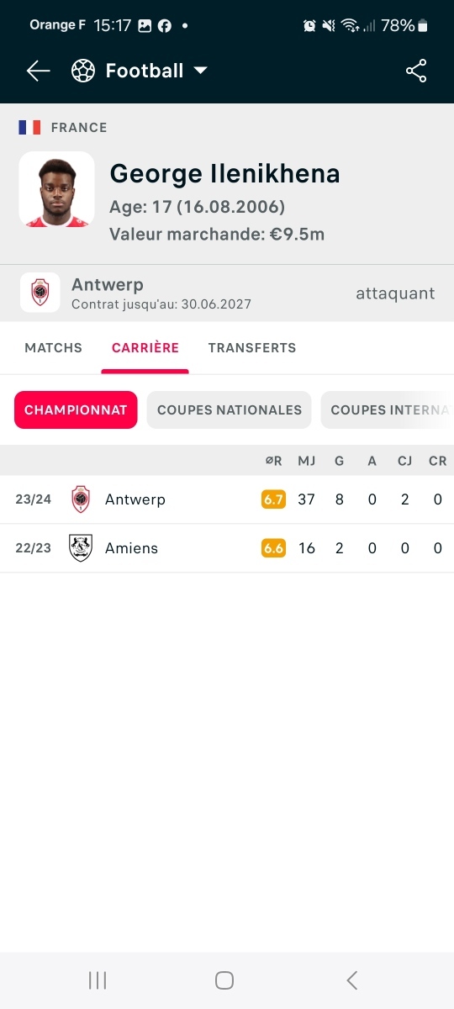Tap the Antwerp club crest in contract row

[x=40, y=293]
